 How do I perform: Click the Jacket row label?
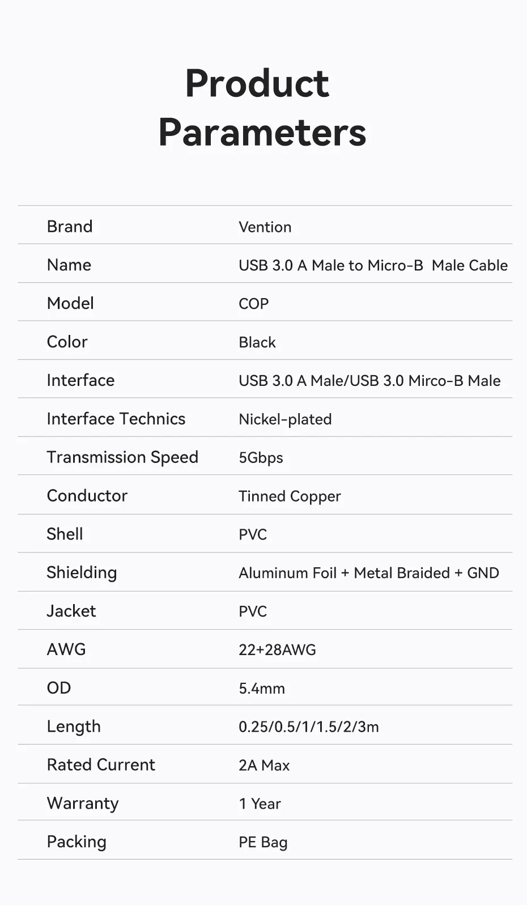tap(71, 611)
